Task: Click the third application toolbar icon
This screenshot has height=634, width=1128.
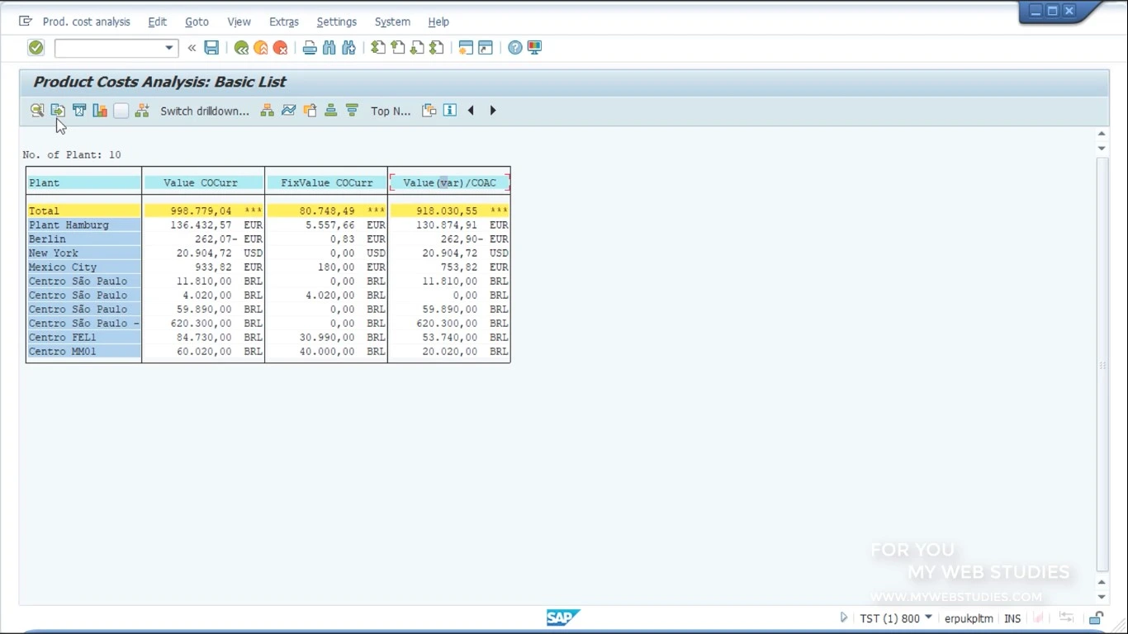Action: click(79, 111)
